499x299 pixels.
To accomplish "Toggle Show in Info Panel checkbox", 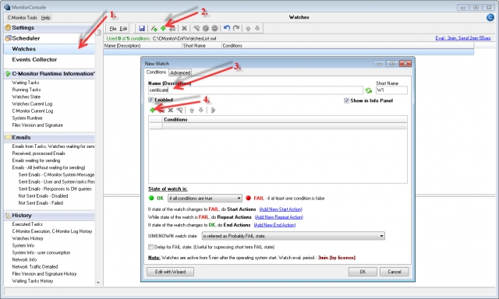I will [346, 100].
